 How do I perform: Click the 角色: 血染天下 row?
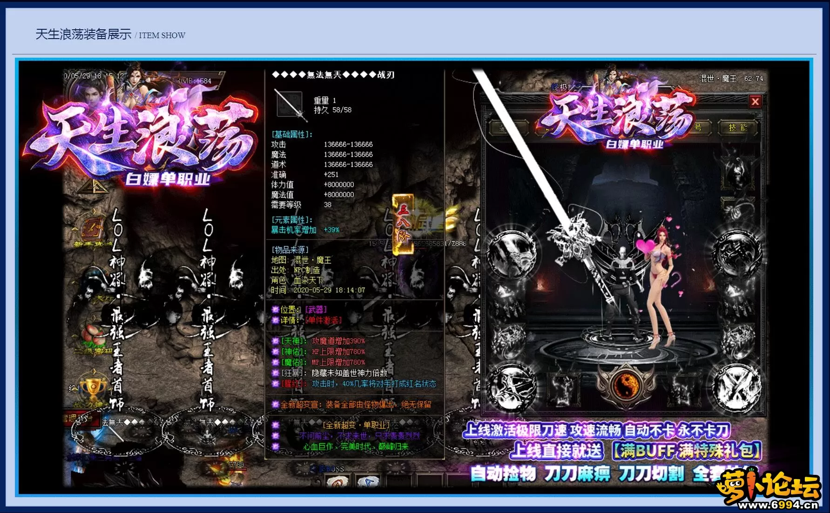297,280
